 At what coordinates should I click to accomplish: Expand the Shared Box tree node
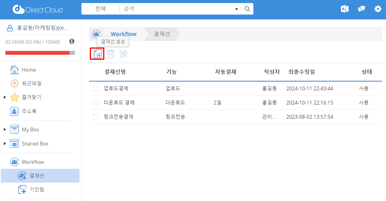click(5, 144)
